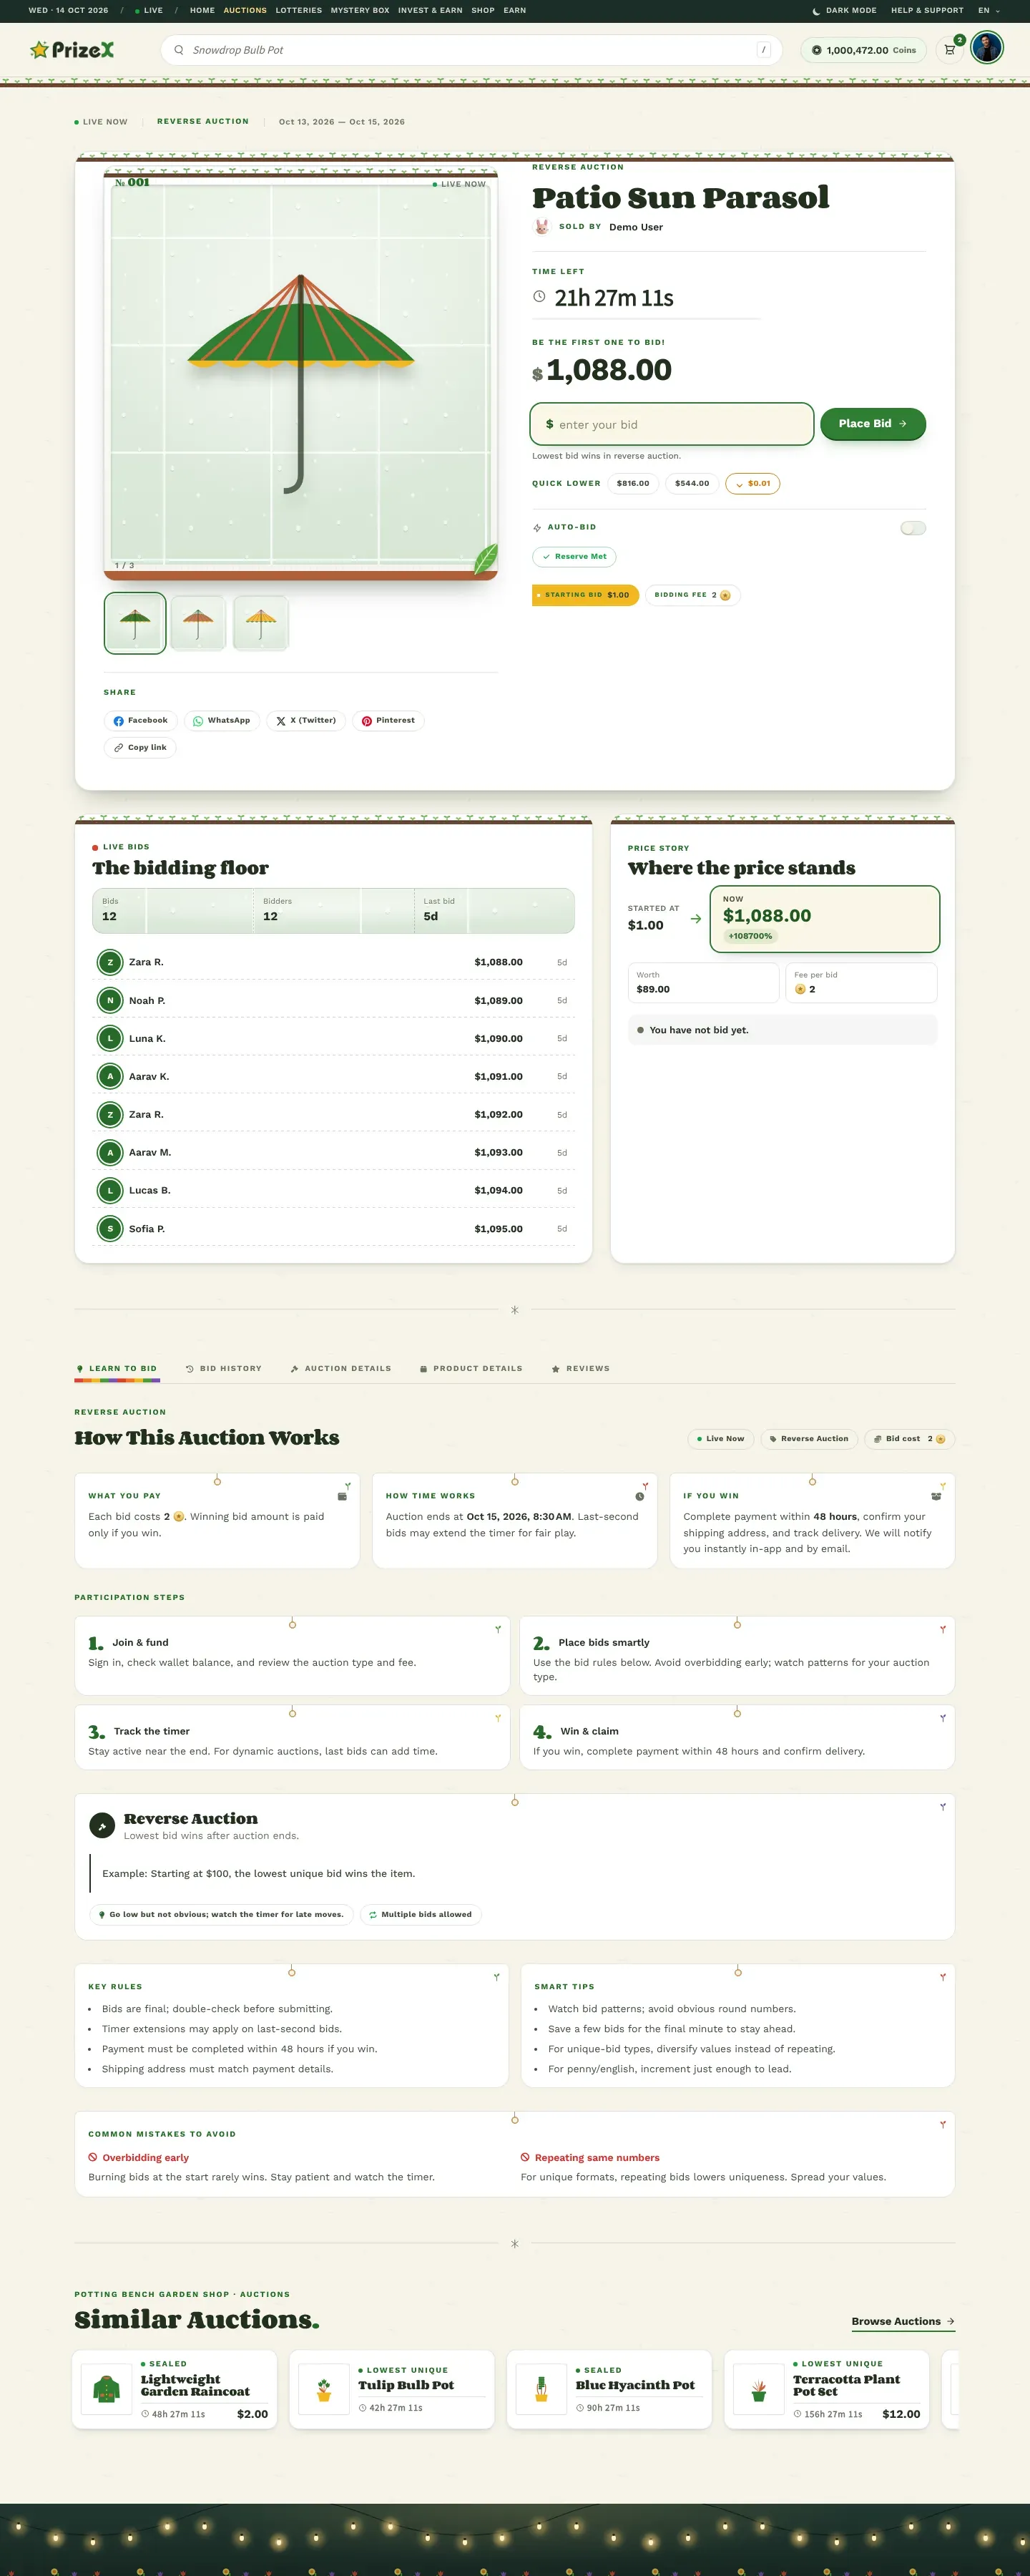
Task: Select the $0.01 quick lower option
Action: pos(753,484)
